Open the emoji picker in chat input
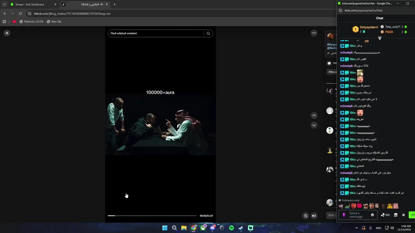Image resolution: width=415 pixels, height=233 pixels. click(x=372, y=215)
